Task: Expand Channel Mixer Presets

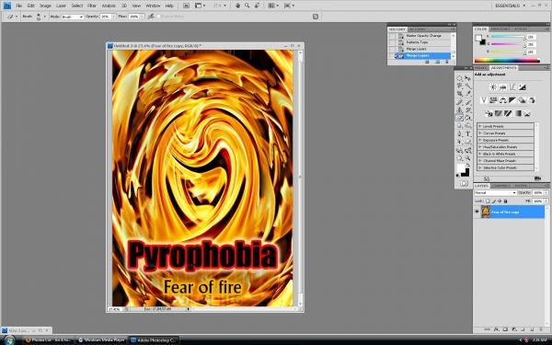Action: coord(480,160)
